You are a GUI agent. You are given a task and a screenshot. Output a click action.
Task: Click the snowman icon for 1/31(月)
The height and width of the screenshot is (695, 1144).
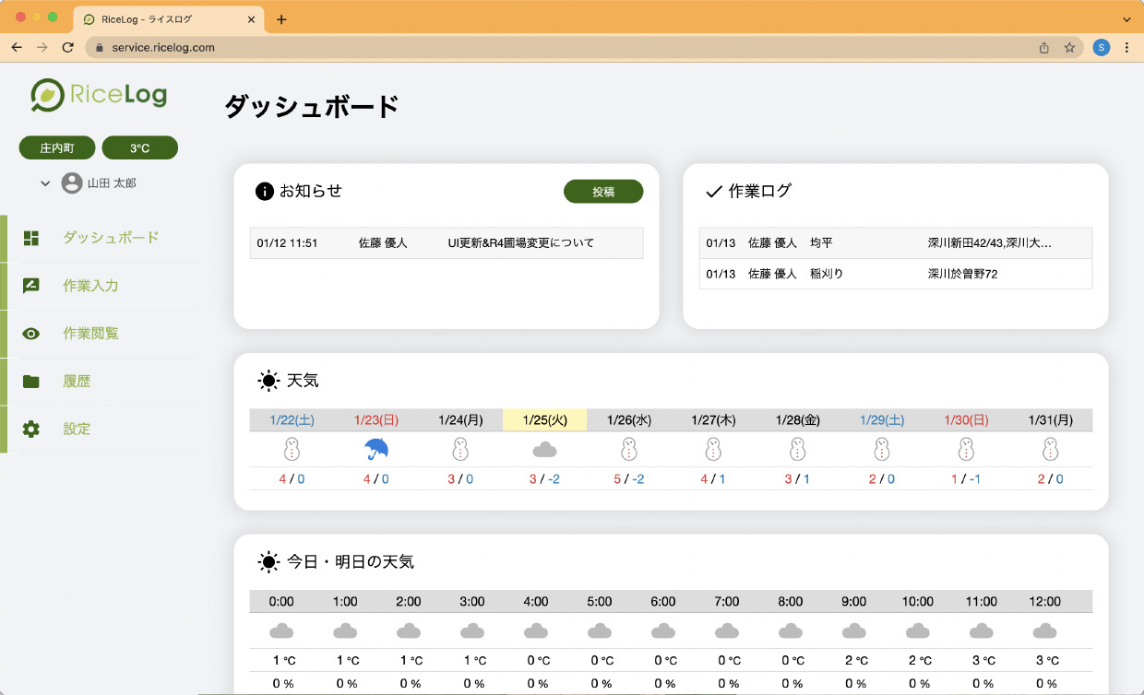[x=1050, y=449]
